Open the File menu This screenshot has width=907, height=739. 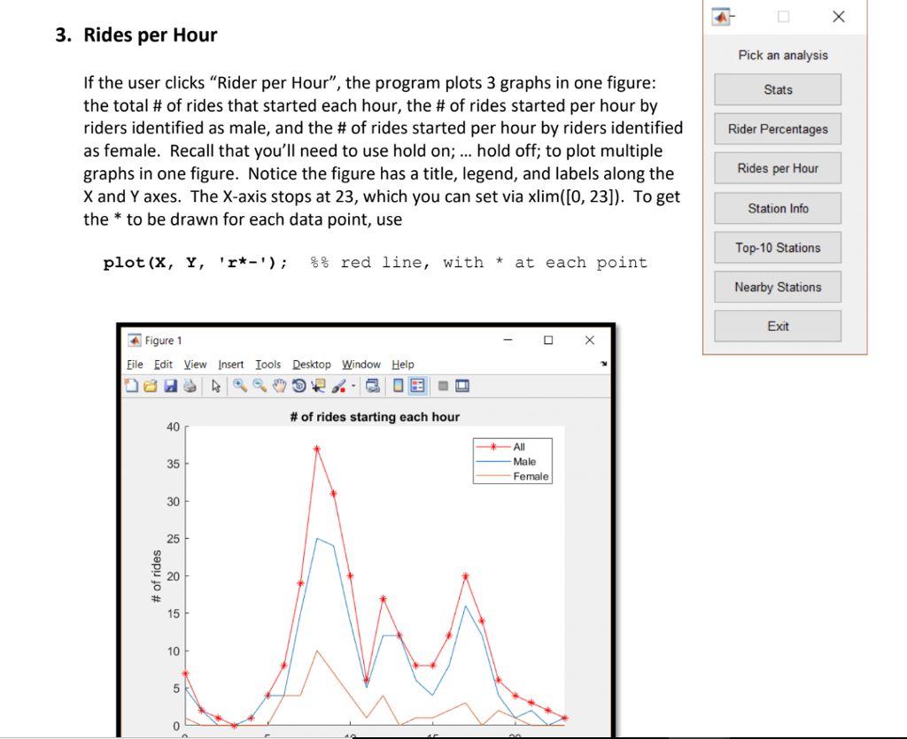tap(135, 364)
